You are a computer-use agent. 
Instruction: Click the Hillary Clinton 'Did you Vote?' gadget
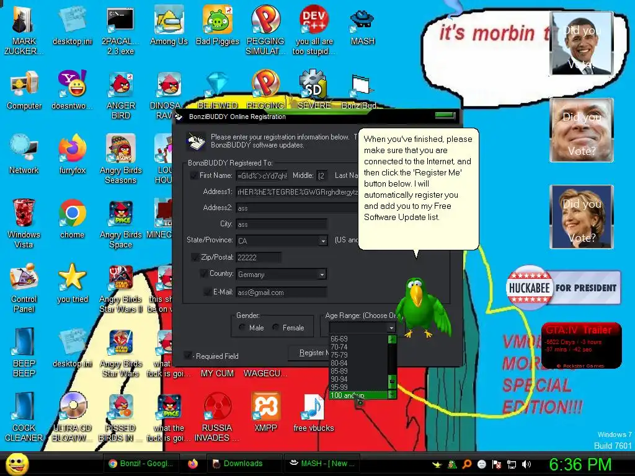pos(582,216)
